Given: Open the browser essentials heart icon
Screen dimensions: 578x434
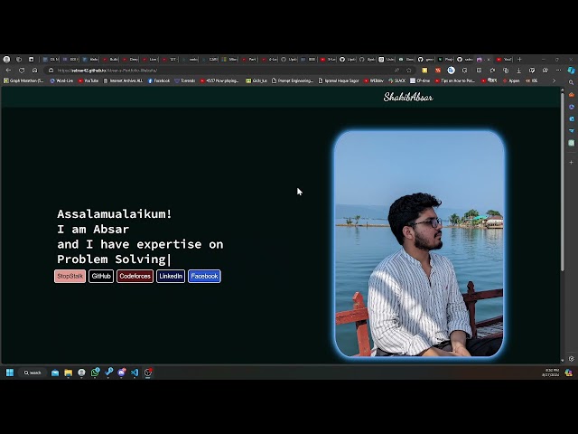Looking at the screenshot, I should 532,71.
